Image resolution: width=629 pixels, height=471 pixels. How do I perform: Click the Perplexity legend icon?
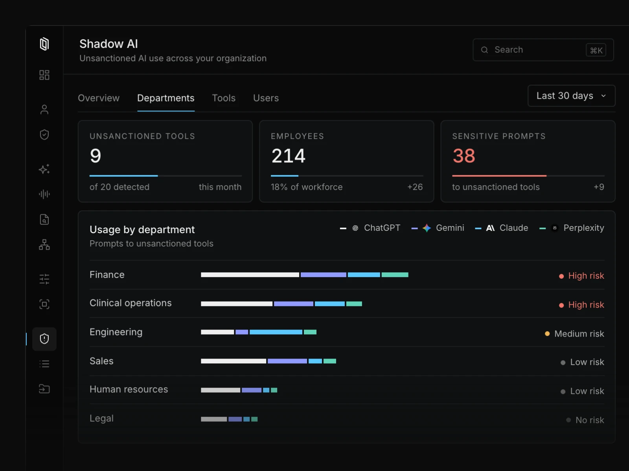[x=555, y=228]
